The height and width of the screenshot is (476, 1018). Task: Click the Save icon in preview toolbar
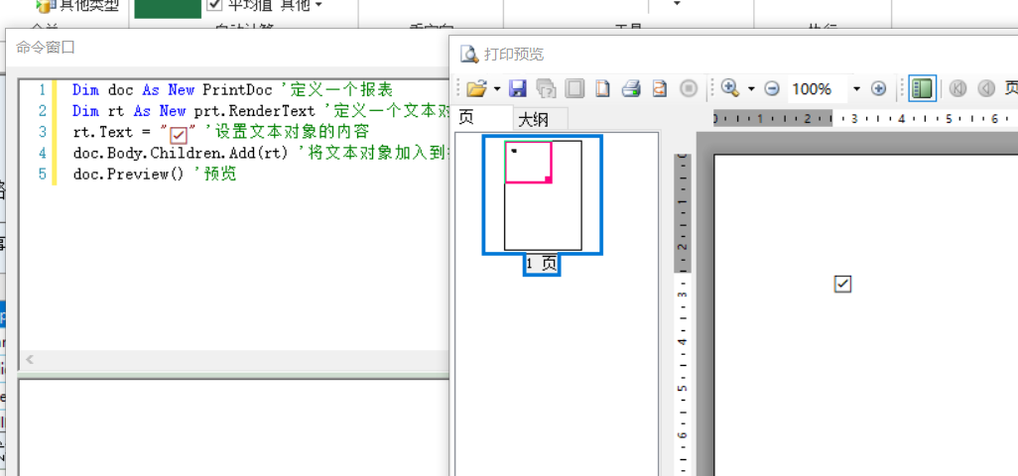[x=517, y=89]
